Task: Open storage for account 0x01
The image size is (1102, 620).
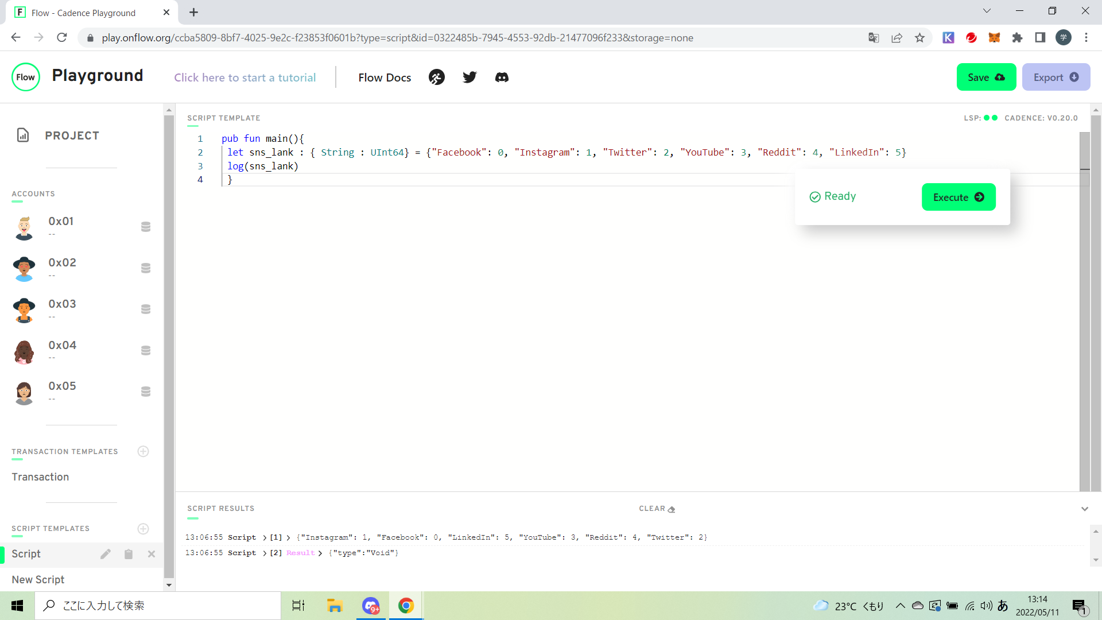Action: tap(145, 227)
